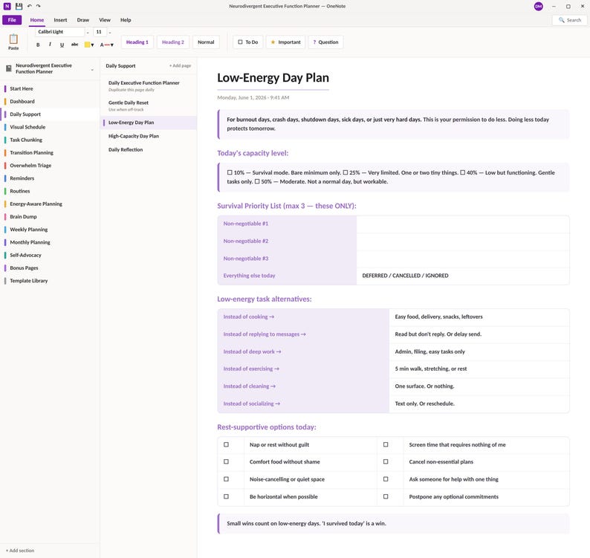Click the font size field 11
The width and height of the screenshot is (590, 558).
click(100, 32)
